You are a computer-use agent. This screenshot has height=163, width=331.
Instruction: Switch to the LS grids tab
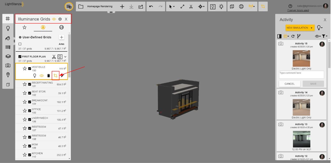point(62,27)
